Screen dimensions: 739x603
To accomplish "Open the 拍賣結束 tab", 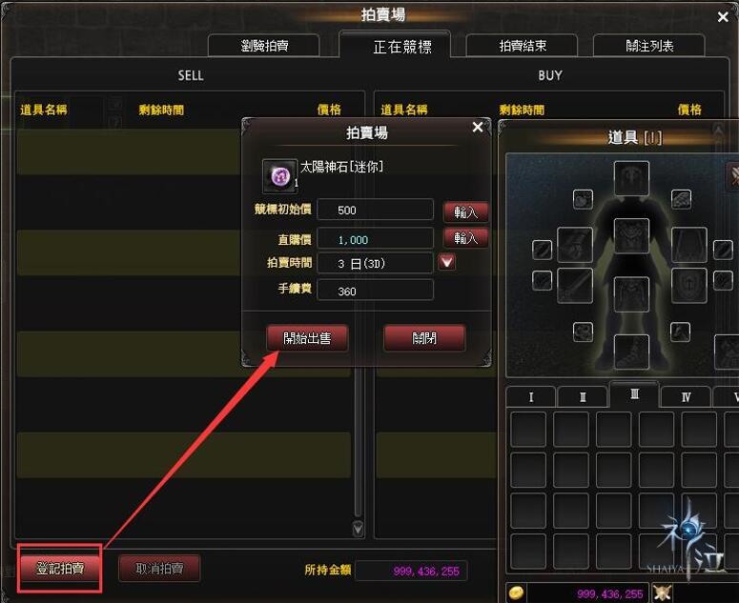I will coord(523,46).
